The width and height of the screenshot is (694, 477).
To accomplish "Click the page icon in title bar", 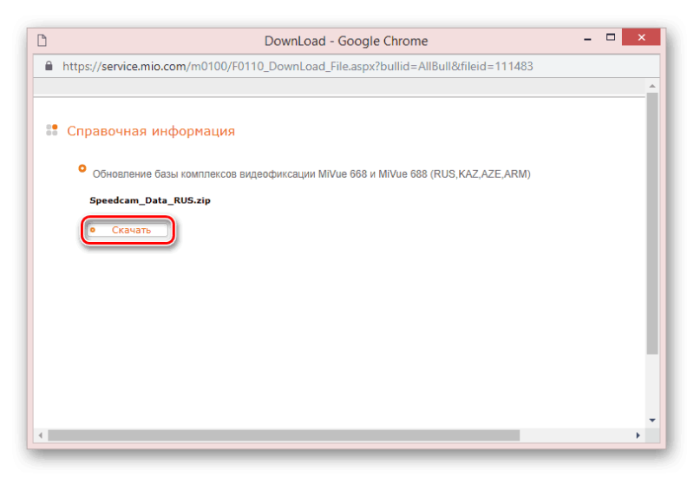I will tap(42, 41).
